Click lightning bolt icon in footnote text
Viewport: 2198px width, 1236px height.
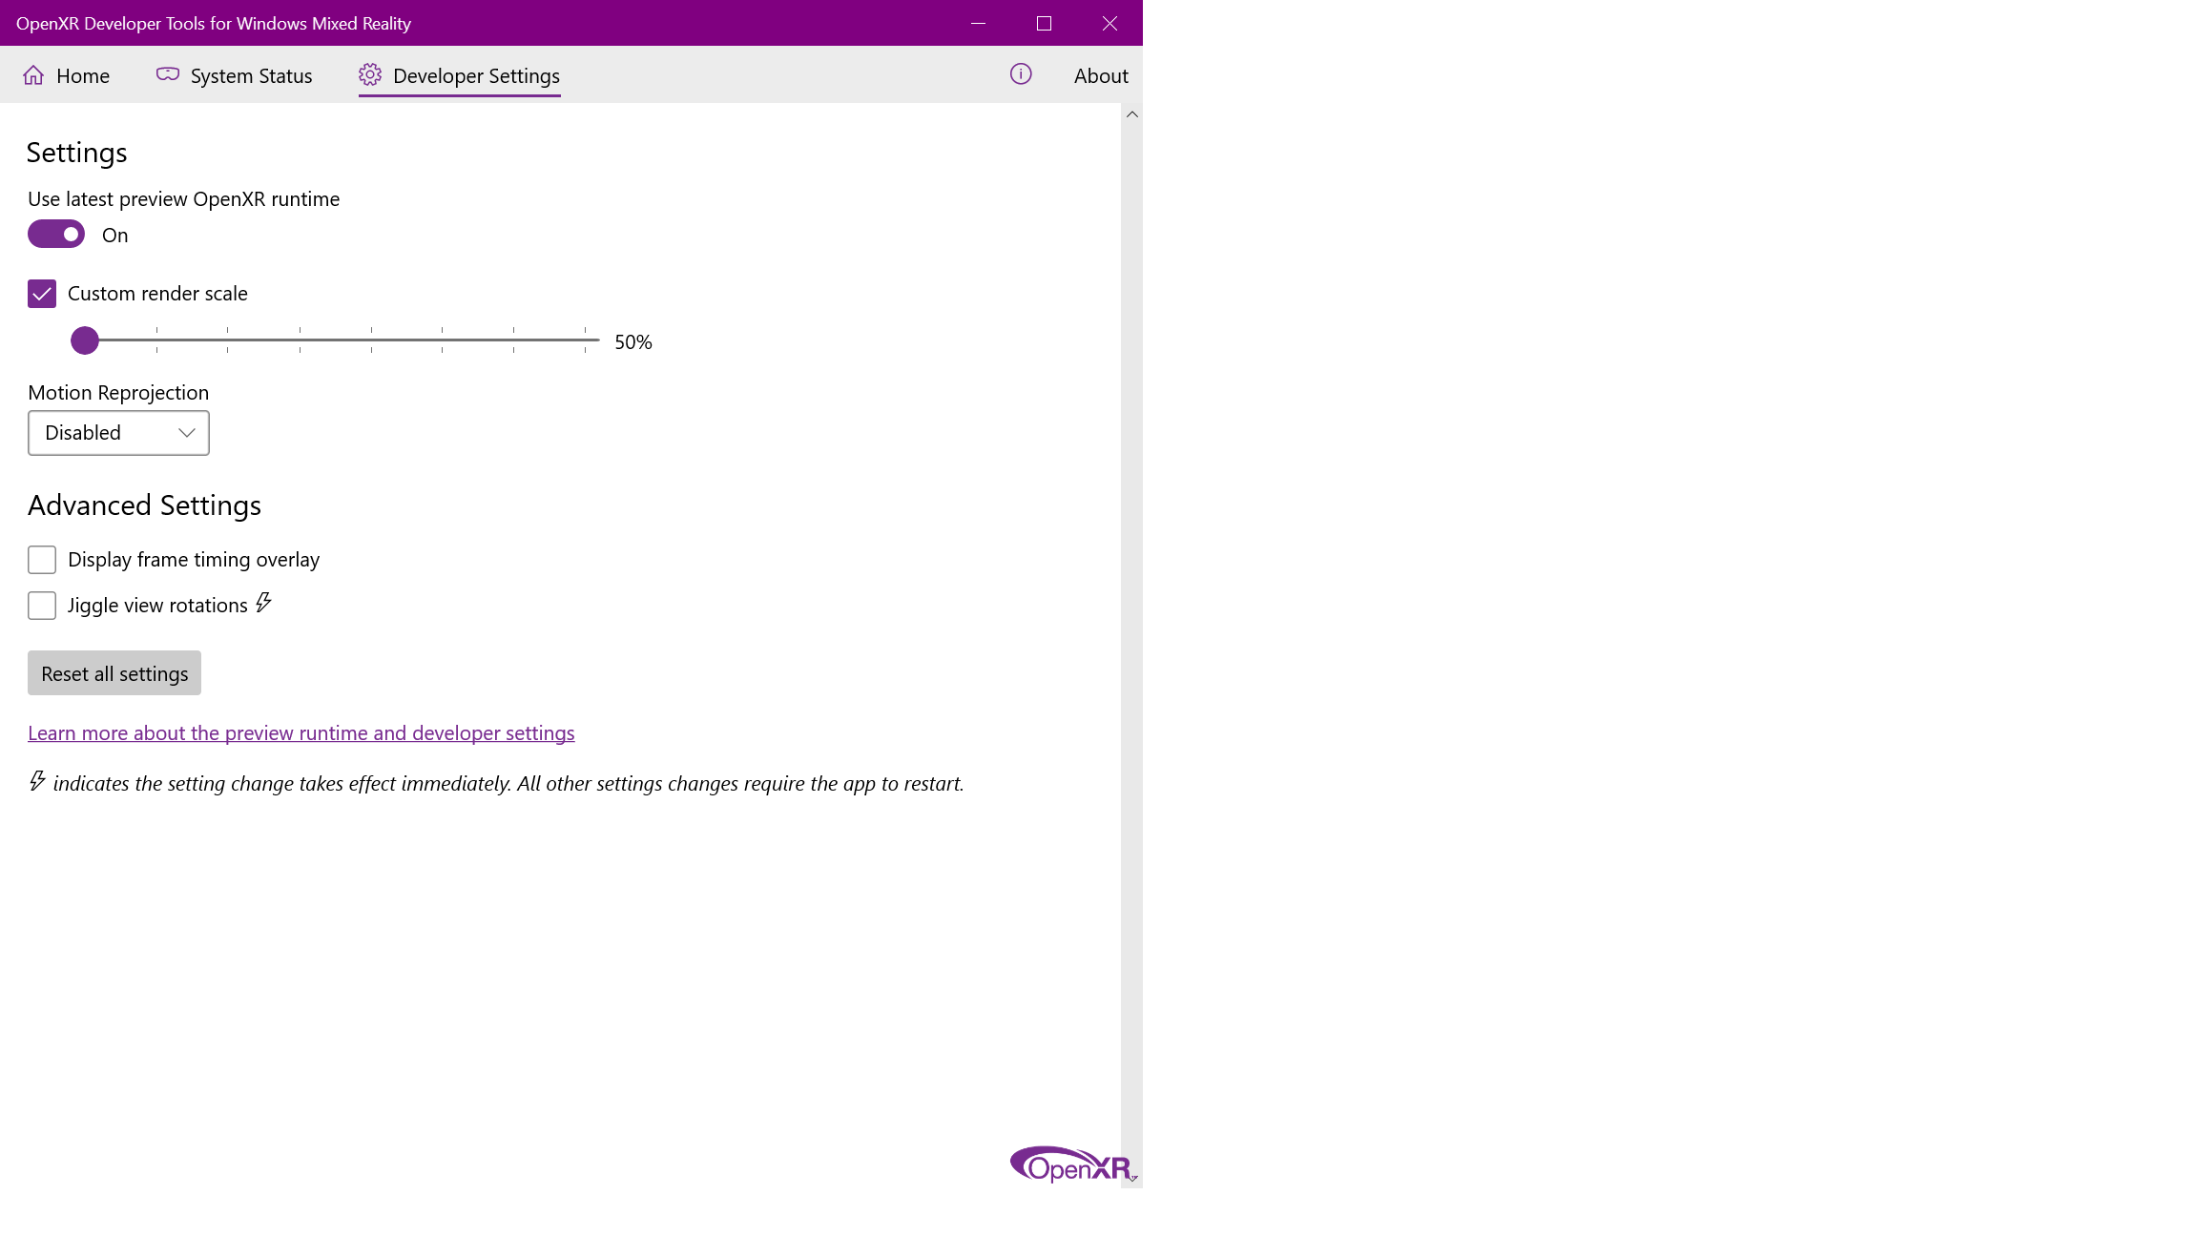point(37,781)
